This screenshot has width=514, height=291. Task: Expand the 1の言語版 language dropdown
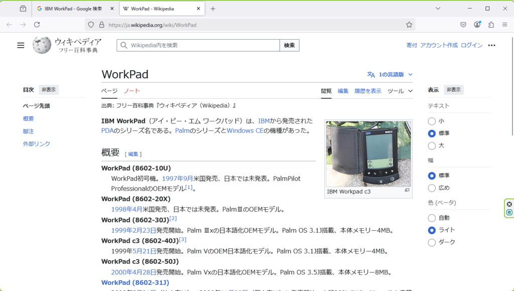coord(390,74)
